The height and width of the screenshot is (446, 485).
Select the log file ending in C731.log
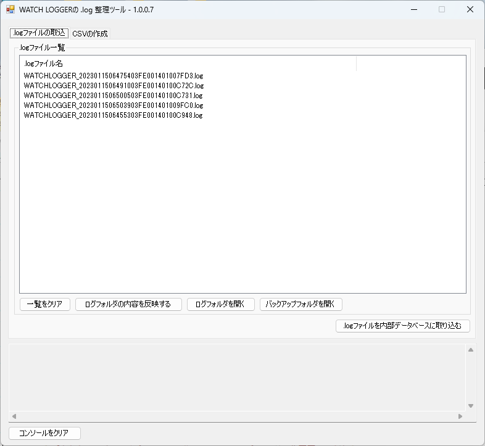(113, 96)
